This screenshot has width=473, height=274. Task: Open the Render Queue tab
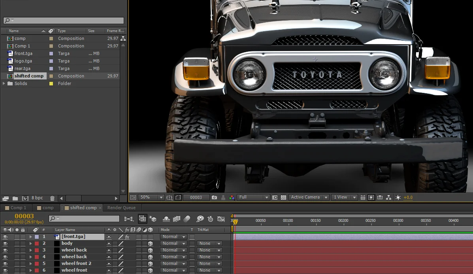click(121, 208)
